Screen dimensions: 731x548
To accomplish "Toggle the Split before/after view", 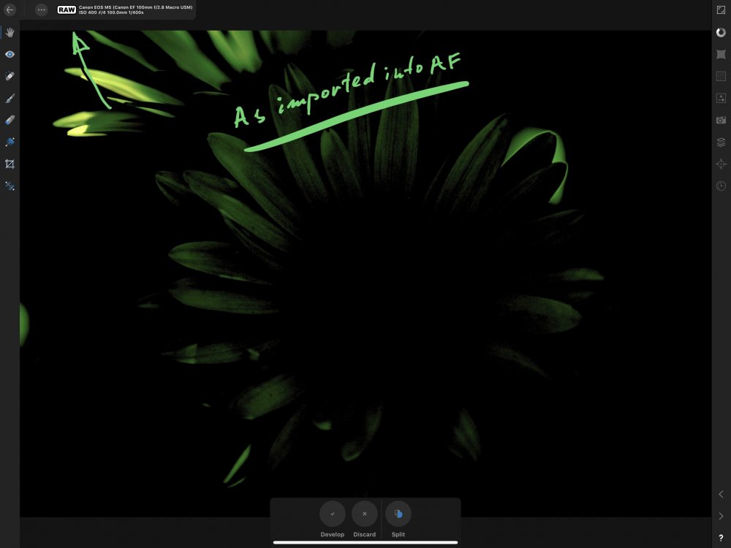I will (x=398, y=514).
